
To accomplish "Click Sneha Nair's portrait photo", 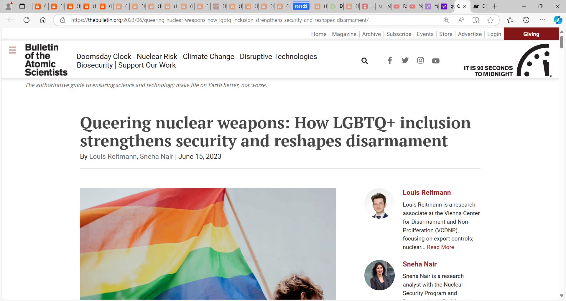I will click(x=379, y=275).
